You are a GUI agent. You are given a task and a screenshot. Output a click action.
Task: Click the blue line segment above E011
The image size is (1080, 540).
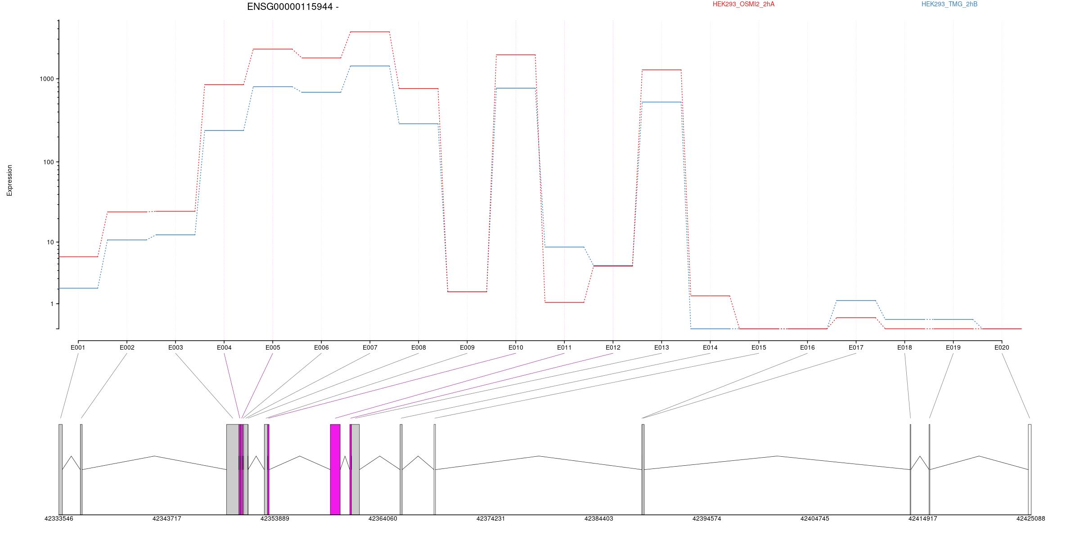point(564,247)
